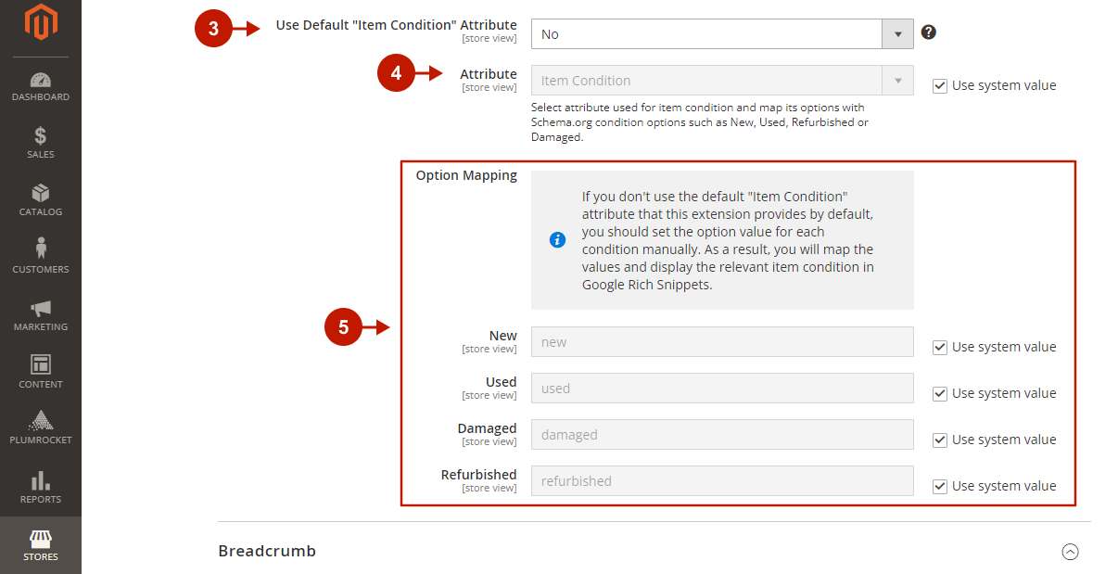Click the info icon in Option Mapping
The height and width of the screenshot is (574, 1118).
(557, 239)
